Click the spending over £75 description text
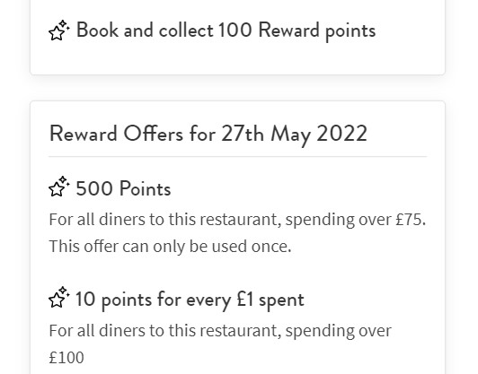 coord(237,220)
